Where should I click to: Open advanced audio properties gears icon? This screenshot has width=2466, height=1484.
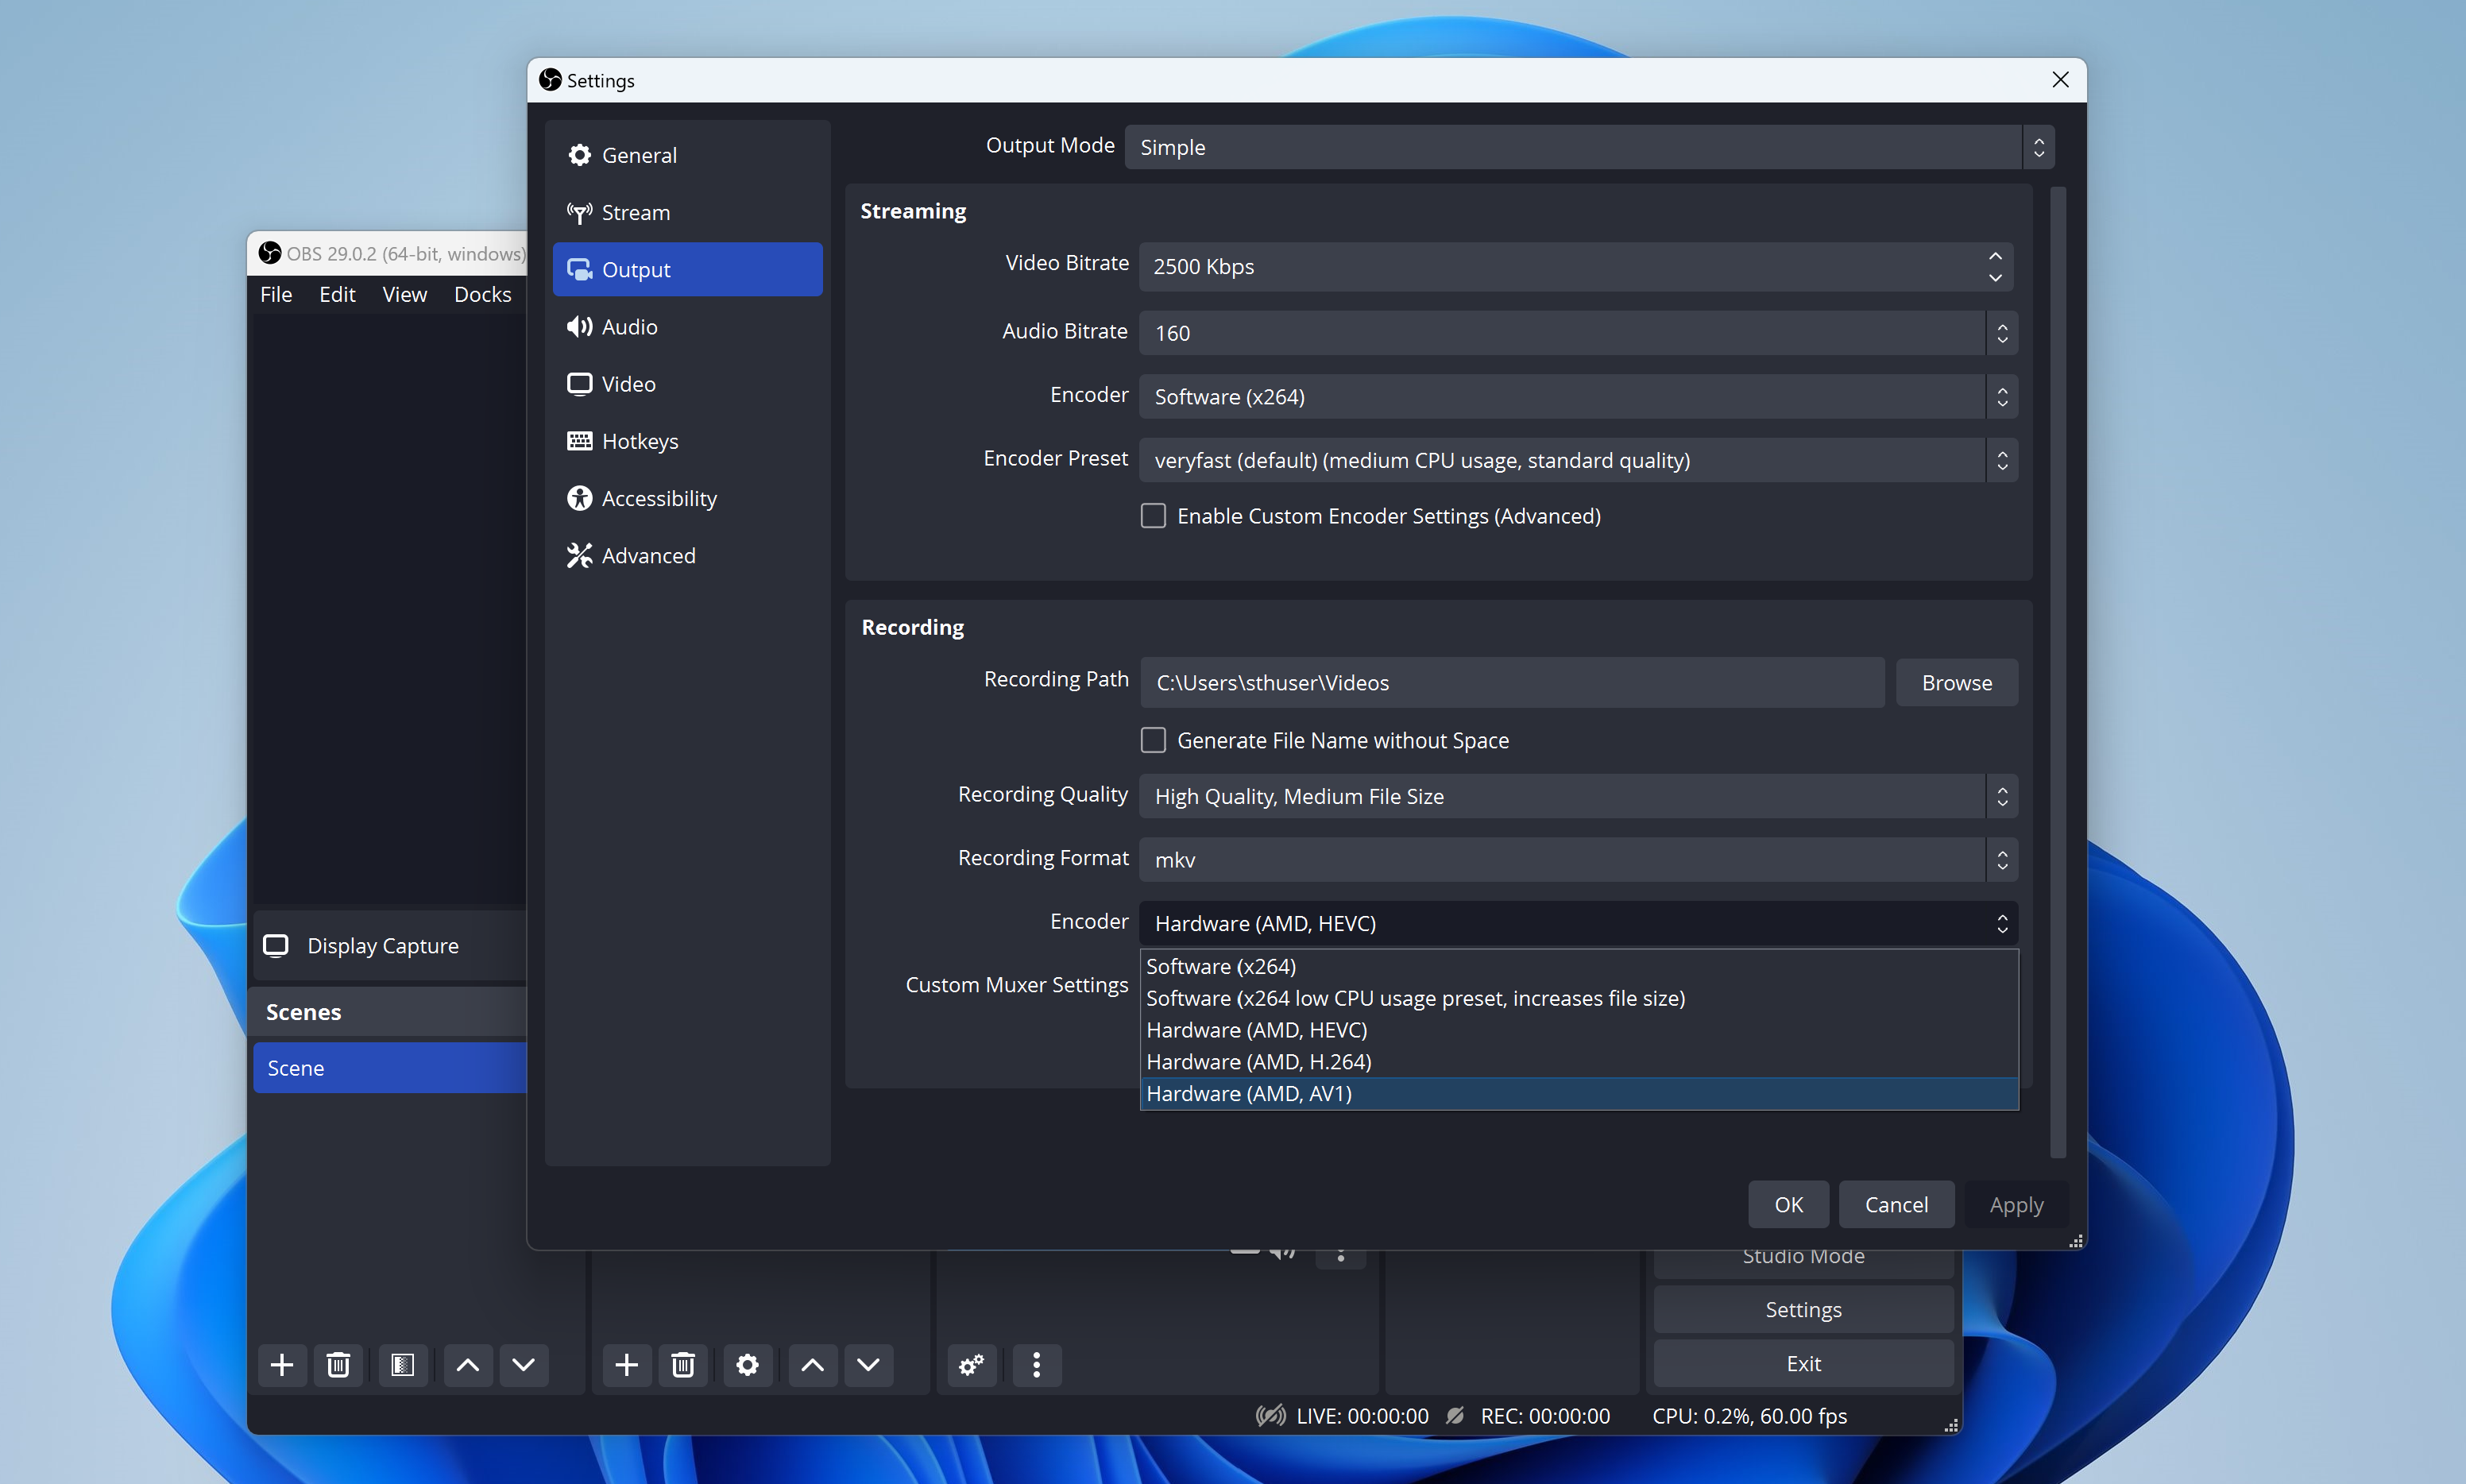click(x=971, y=1365)
